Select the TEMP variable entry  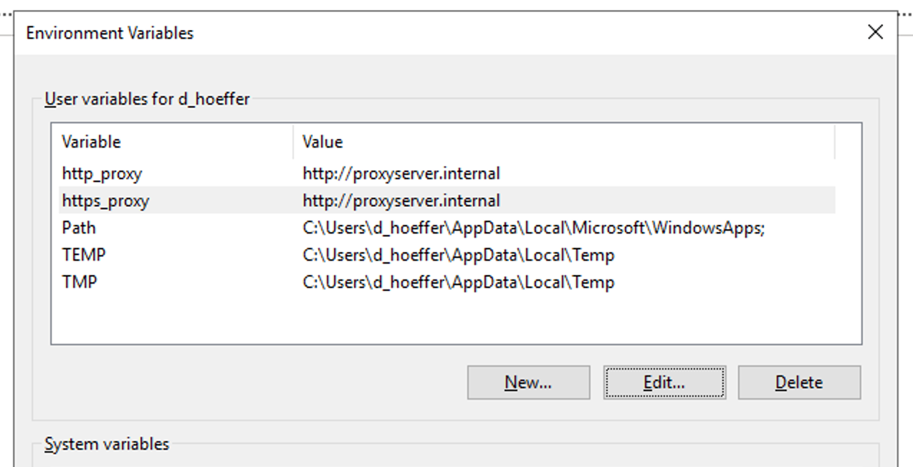pyautogui.click(x=84, y=255)
